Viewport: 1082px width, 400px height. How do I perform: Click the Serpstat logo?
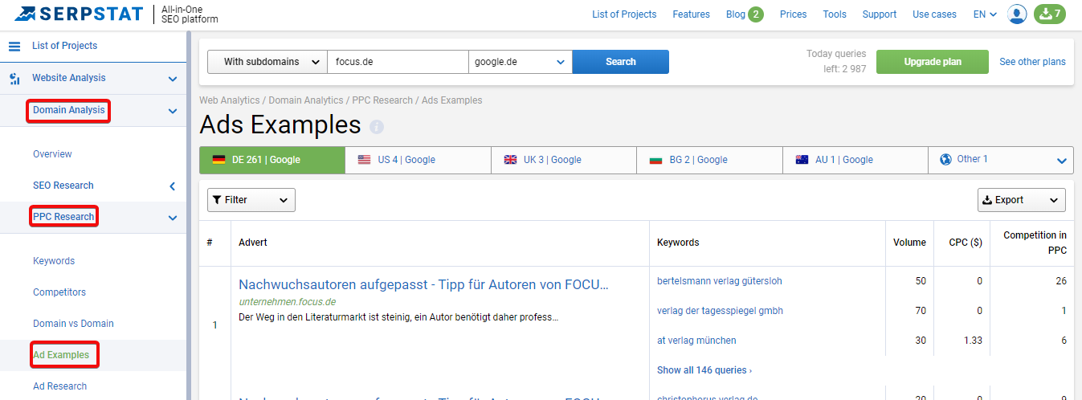[79, 14]
